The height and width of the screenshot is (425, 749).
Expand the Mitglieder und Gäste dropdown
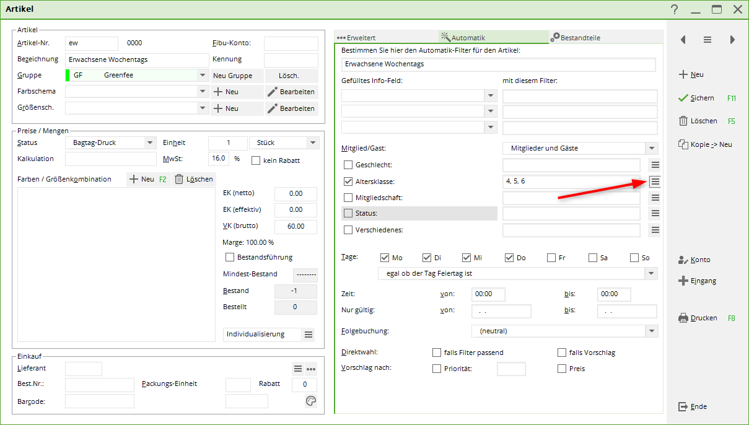click(x=650, y=149)
